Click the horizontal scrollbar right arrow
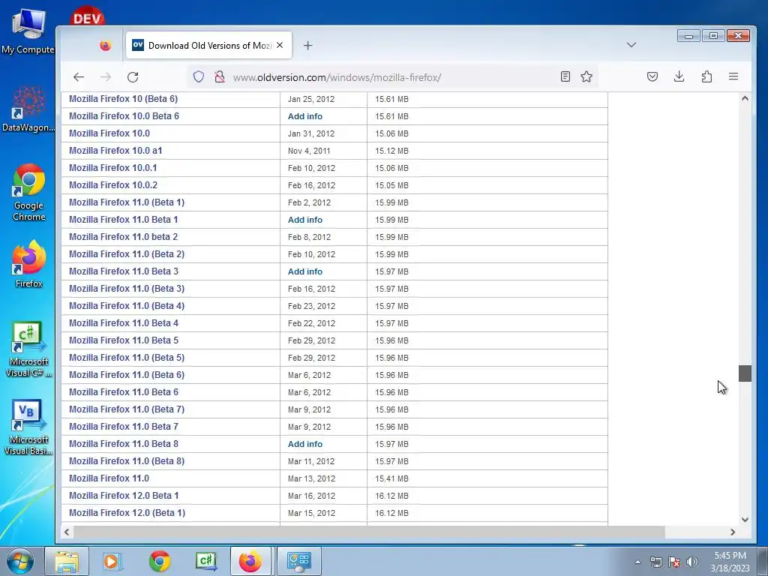 [x=733, y=532]
